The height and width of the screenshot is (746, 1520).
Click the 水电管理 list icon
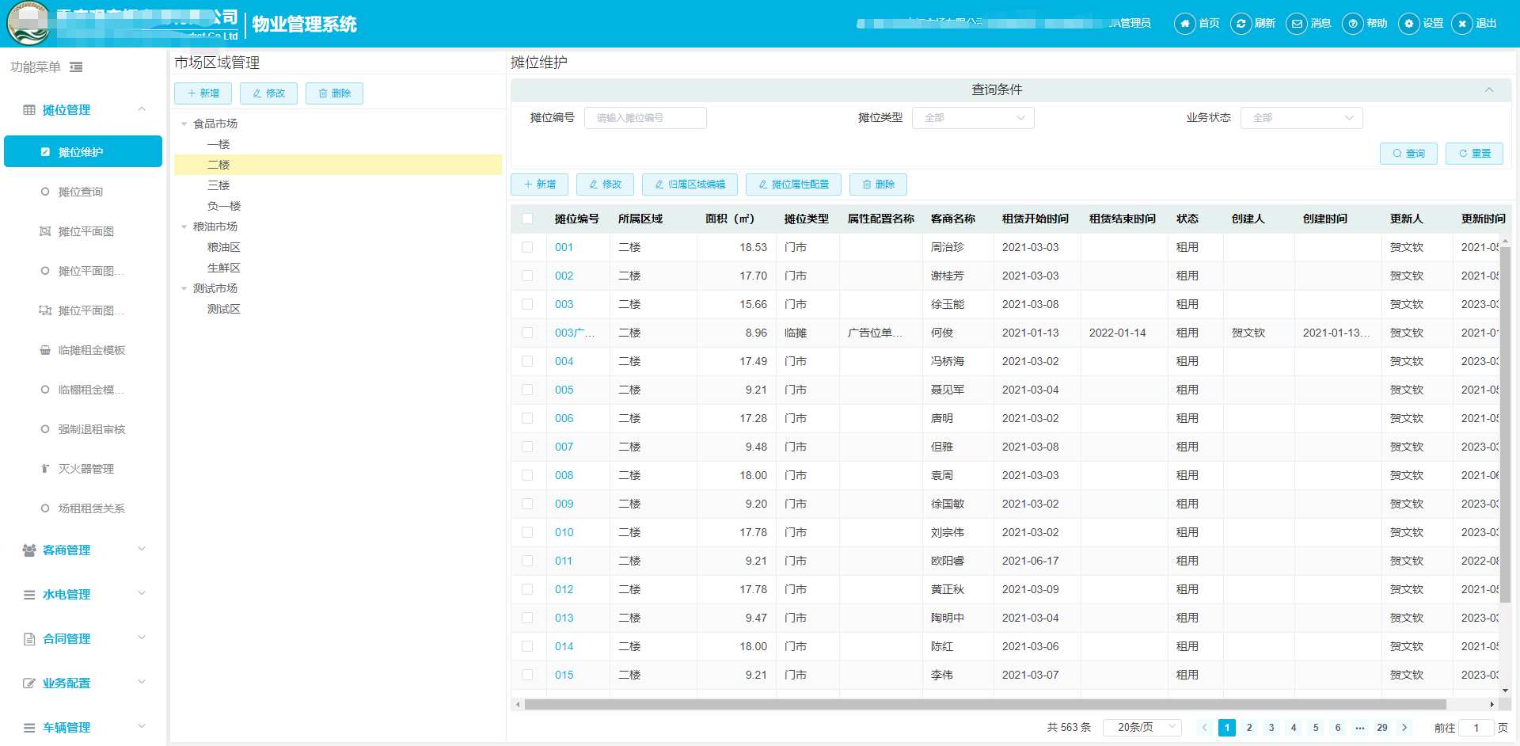(x=29, y=595)
